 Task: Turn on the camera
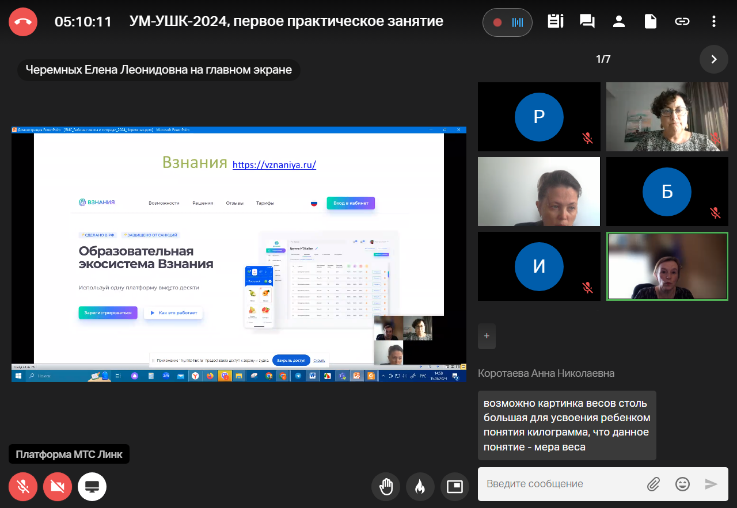tap(58, 487)
